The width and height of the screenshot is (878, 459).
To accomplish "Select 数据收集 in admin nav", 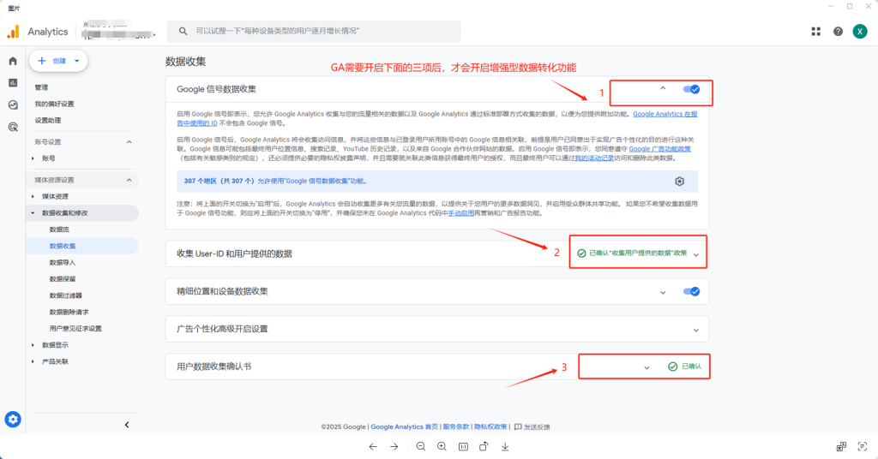I will [62, 246].
